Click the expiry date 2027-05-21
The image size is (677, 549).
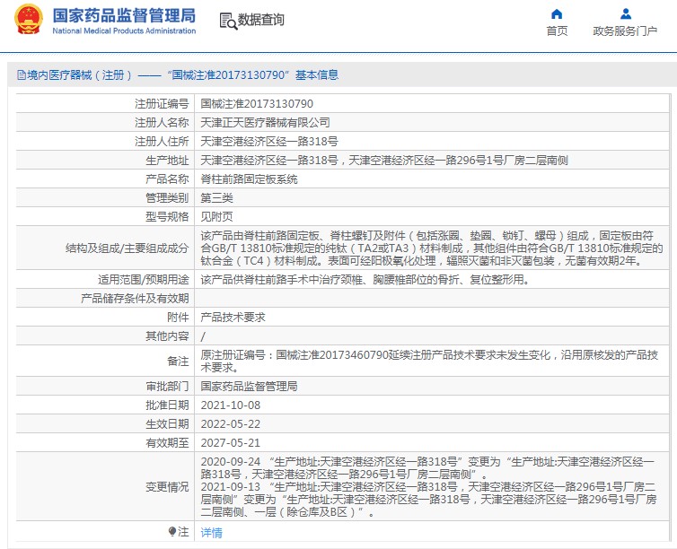[x=230, y=443]
